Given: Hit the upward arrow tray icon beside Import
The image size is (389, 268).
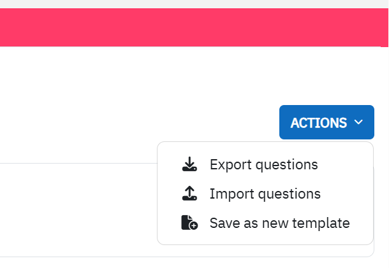Looking at the screenshot, I should 189,193.
